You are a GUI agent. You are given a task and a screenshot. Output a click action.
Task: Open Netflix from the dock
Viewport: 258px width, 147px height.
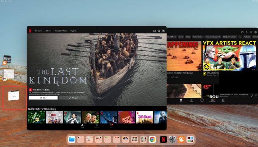click(163, 139)
